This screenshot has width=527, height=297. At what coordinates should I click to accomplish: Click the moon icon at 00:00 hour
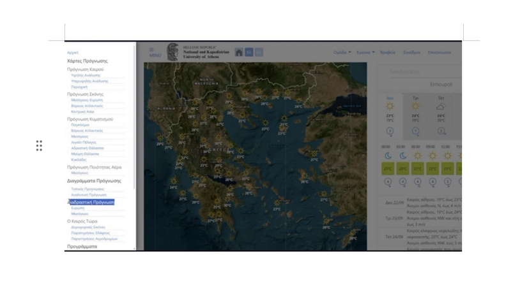coord(388,156)
